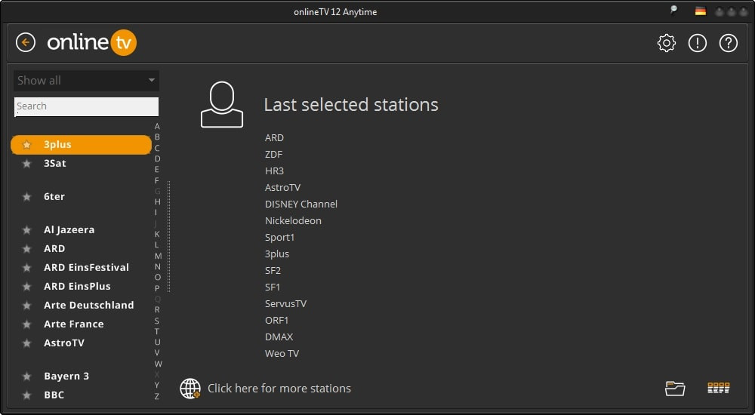Viewport: 755px width, 415px height.
Task: Open settings via the gear icon
Action: tap(667, 43)
